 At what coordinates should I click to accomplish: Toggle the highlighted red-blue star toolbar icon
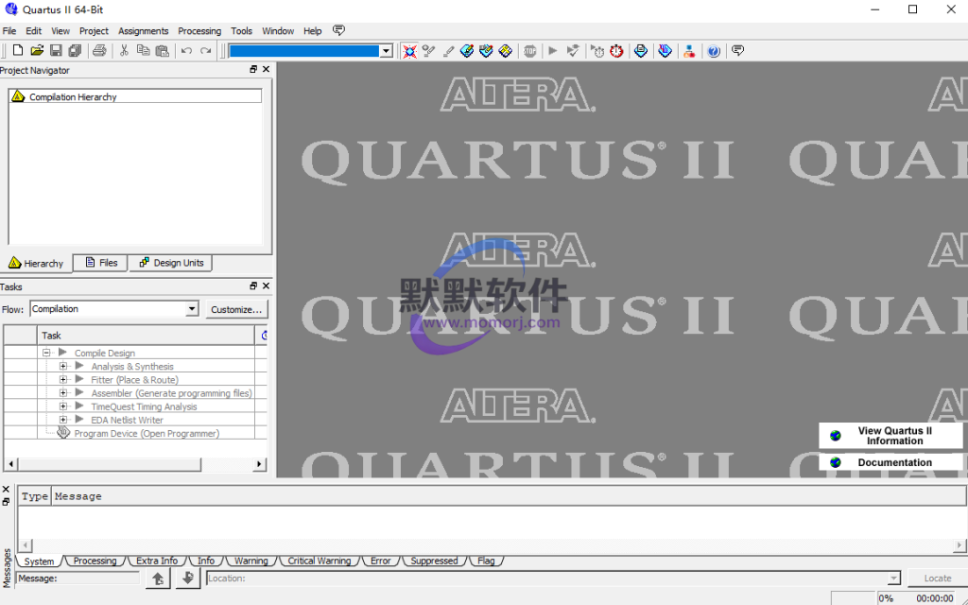409,51
